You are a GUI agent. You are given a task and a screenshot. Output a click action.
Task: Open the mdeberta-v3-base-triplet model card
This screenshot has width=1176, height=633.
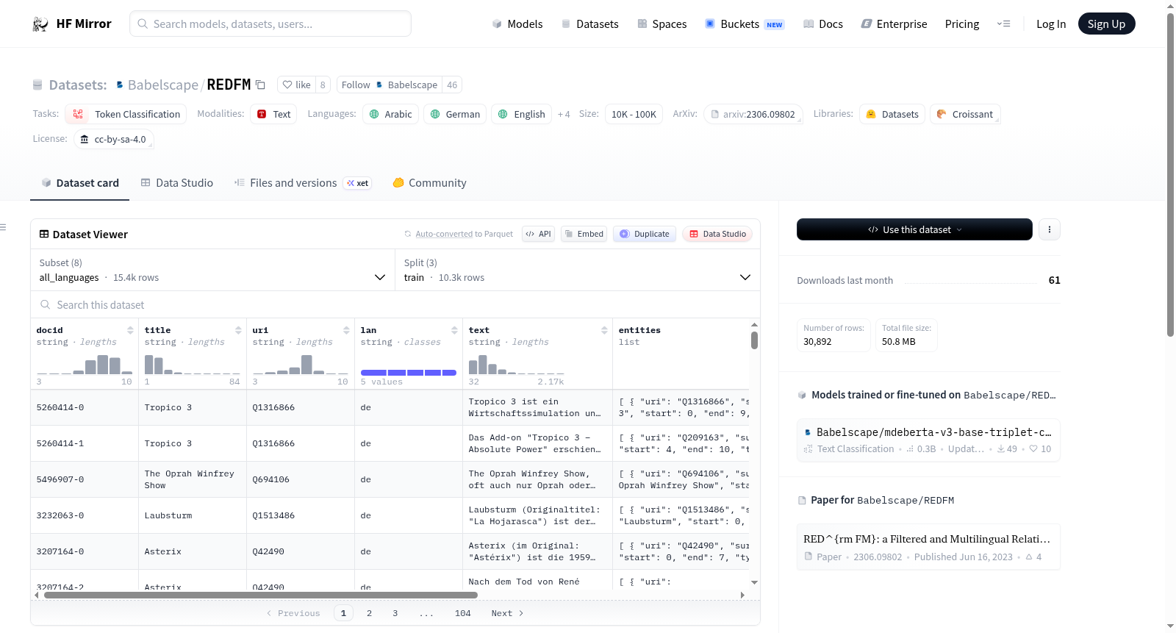928,440
